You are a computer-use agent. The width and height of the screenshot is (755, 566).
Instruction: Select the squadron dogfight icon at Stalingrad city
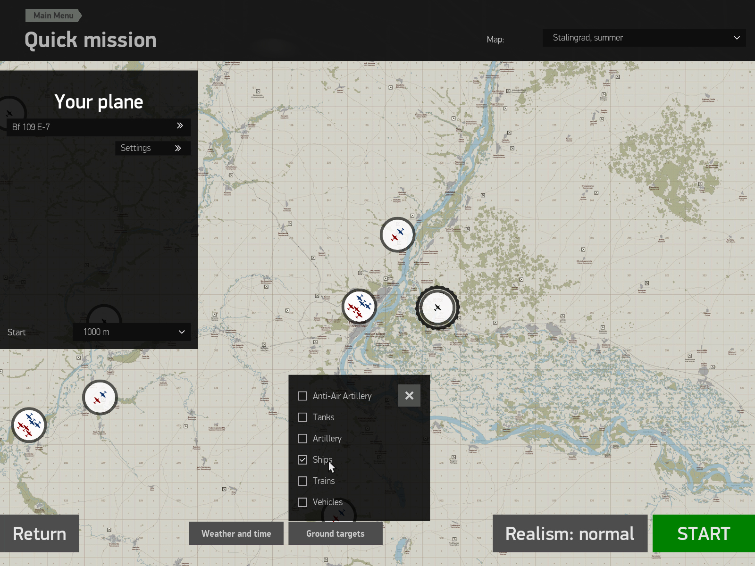pyautogui.click(x=360, y=307)
